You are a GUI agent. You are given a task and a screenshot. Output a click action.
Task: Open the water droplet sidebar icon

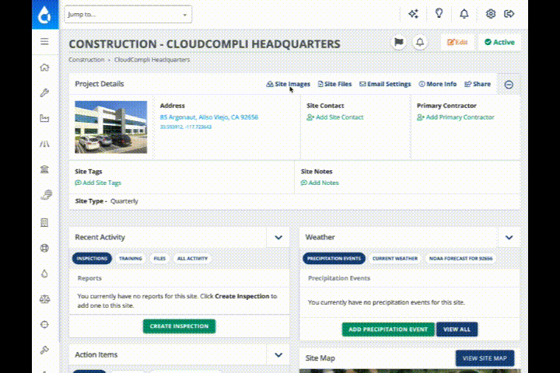[44, 274]
